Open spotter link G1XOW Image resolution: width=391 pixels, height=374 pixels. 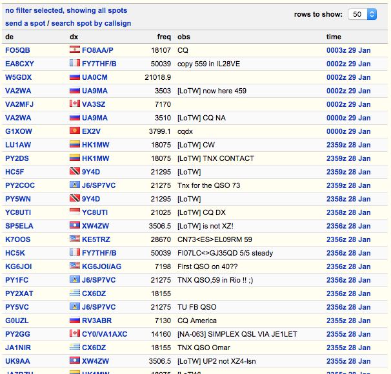pyautogui.click(x=18, y=131)
